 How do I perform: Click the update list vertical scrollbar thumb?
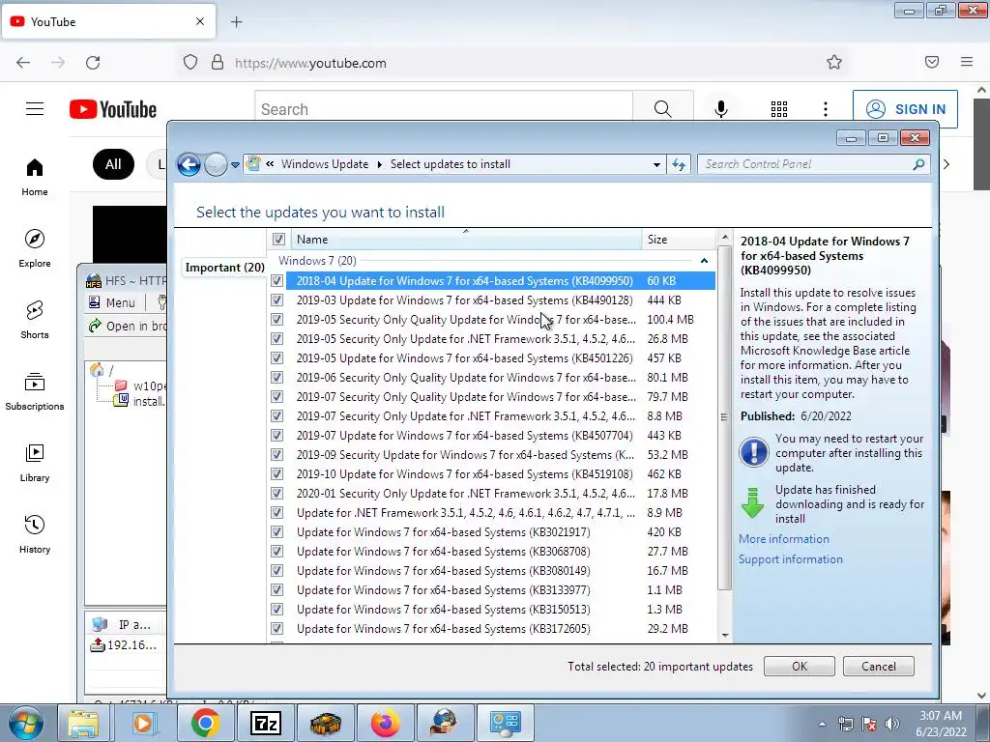[x=725, y=416]
